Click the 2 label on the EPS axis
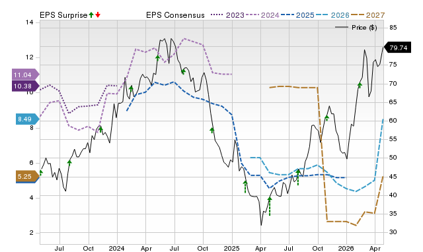This screenshot has height=252, width=423. click(32, 233)
